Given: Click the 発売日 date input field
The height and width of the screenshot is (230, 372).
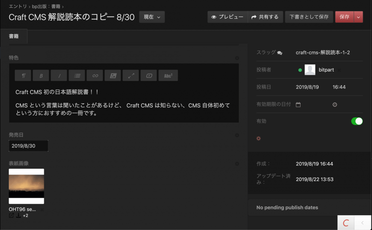Looking at the screenshot, I should point(28,146).
